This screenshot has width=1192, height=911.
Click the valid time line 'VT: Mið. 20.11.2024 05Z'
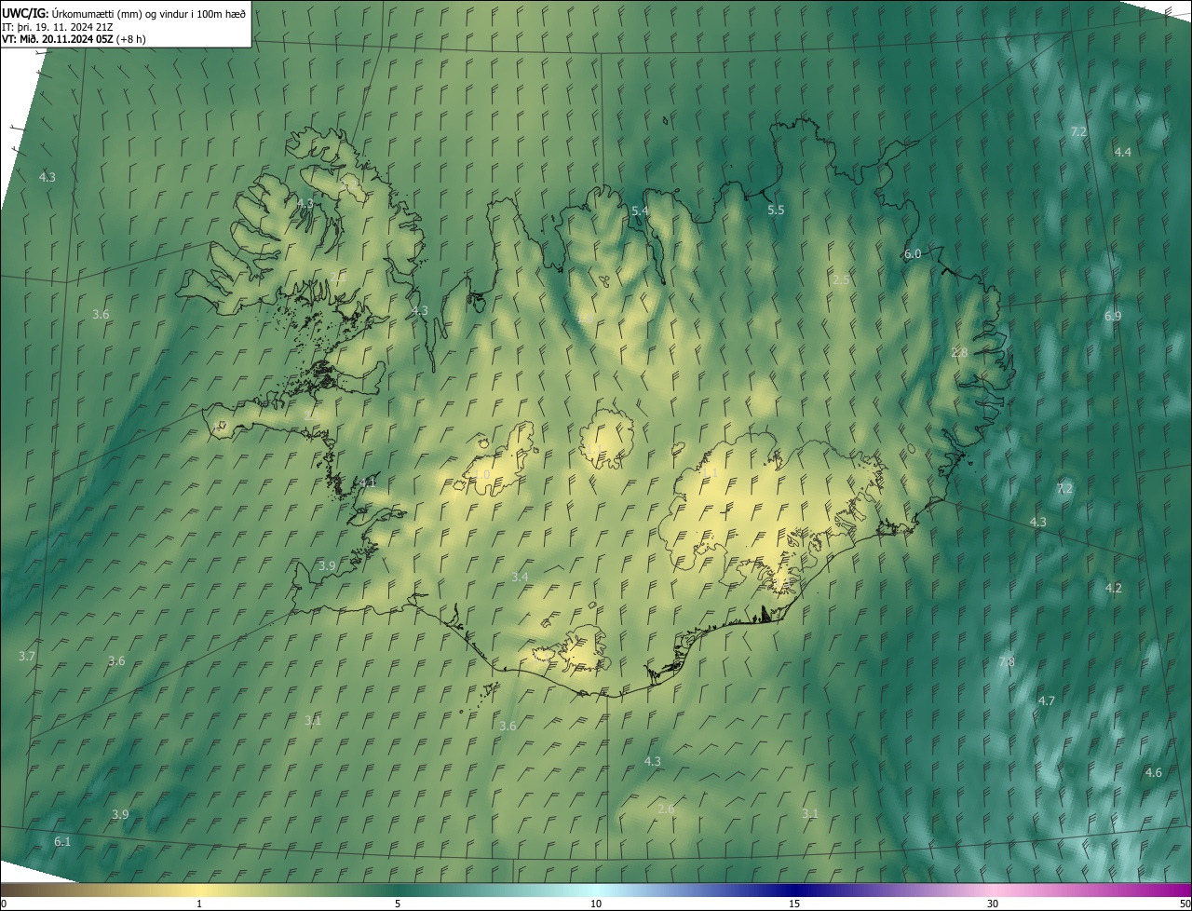[58, 39]
